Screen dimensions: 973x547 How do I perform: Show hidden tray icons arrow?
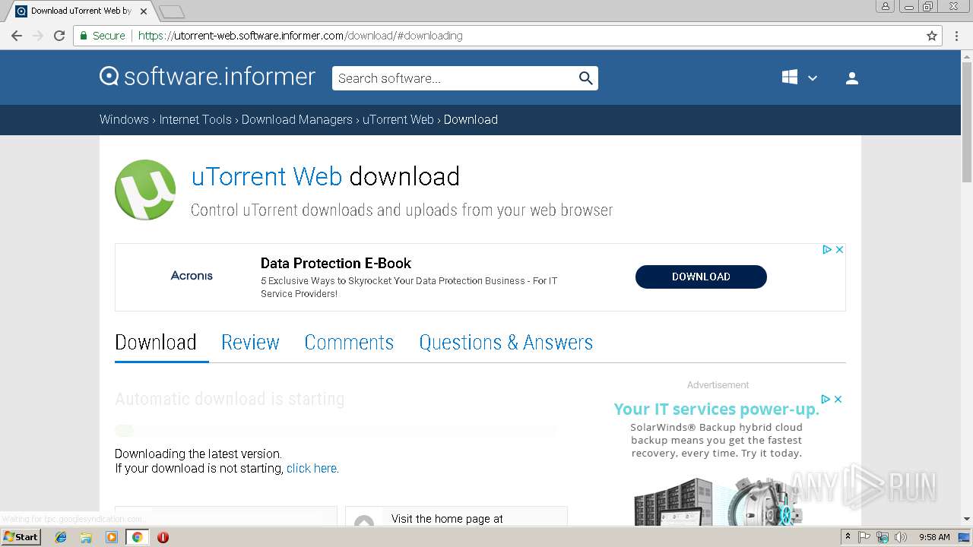(x=848, y=537)
